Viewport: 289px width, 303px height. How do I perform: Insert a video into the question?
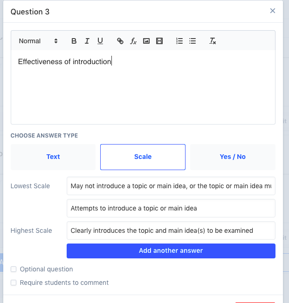(159, 41)
